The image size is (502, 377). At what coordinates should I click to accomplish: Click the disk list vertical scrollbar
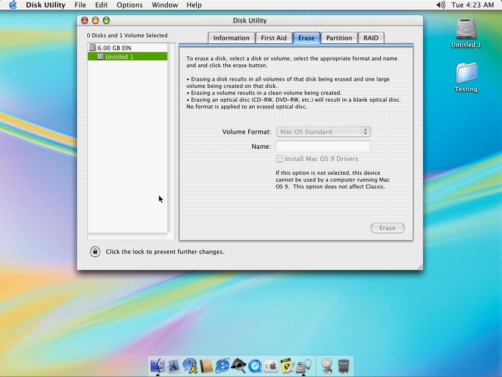point(171,138)
